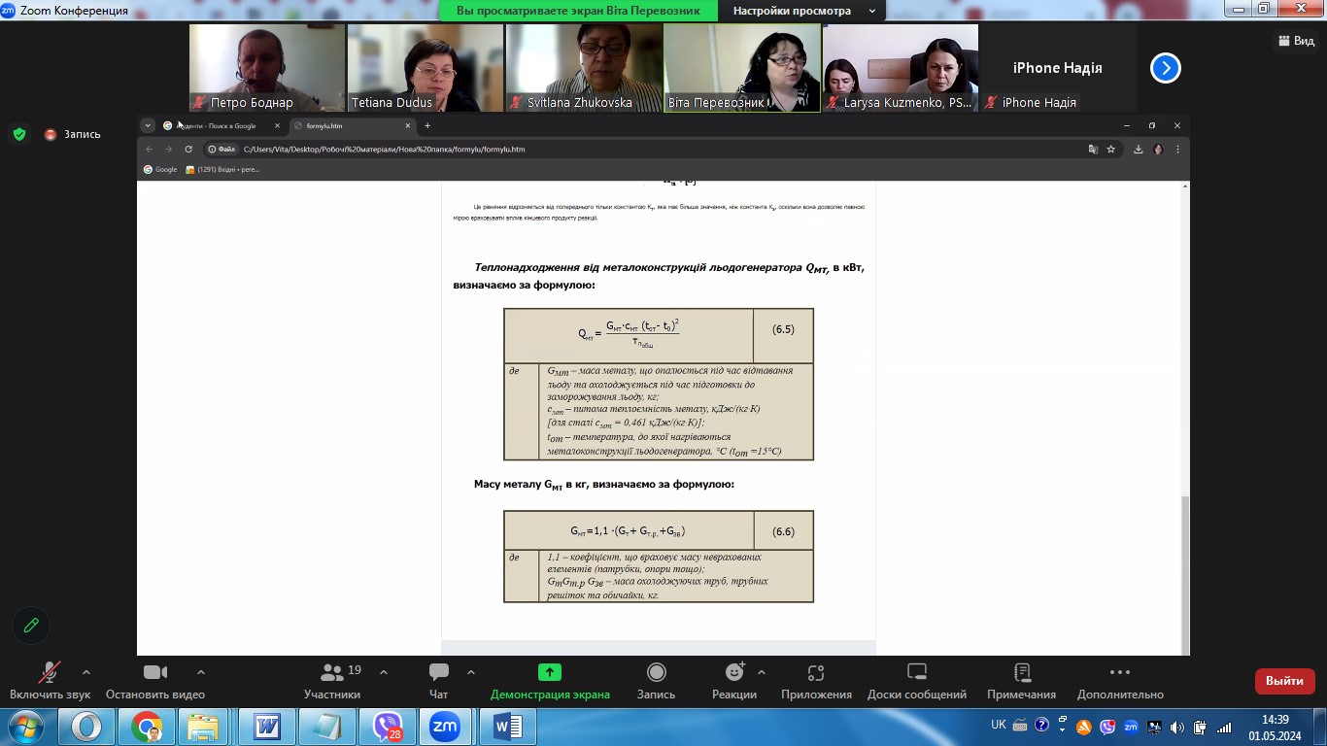The width and height of the screenshot is (1327, 746).
Task: Open the Чат chat panel
Action: coord(439,682)
